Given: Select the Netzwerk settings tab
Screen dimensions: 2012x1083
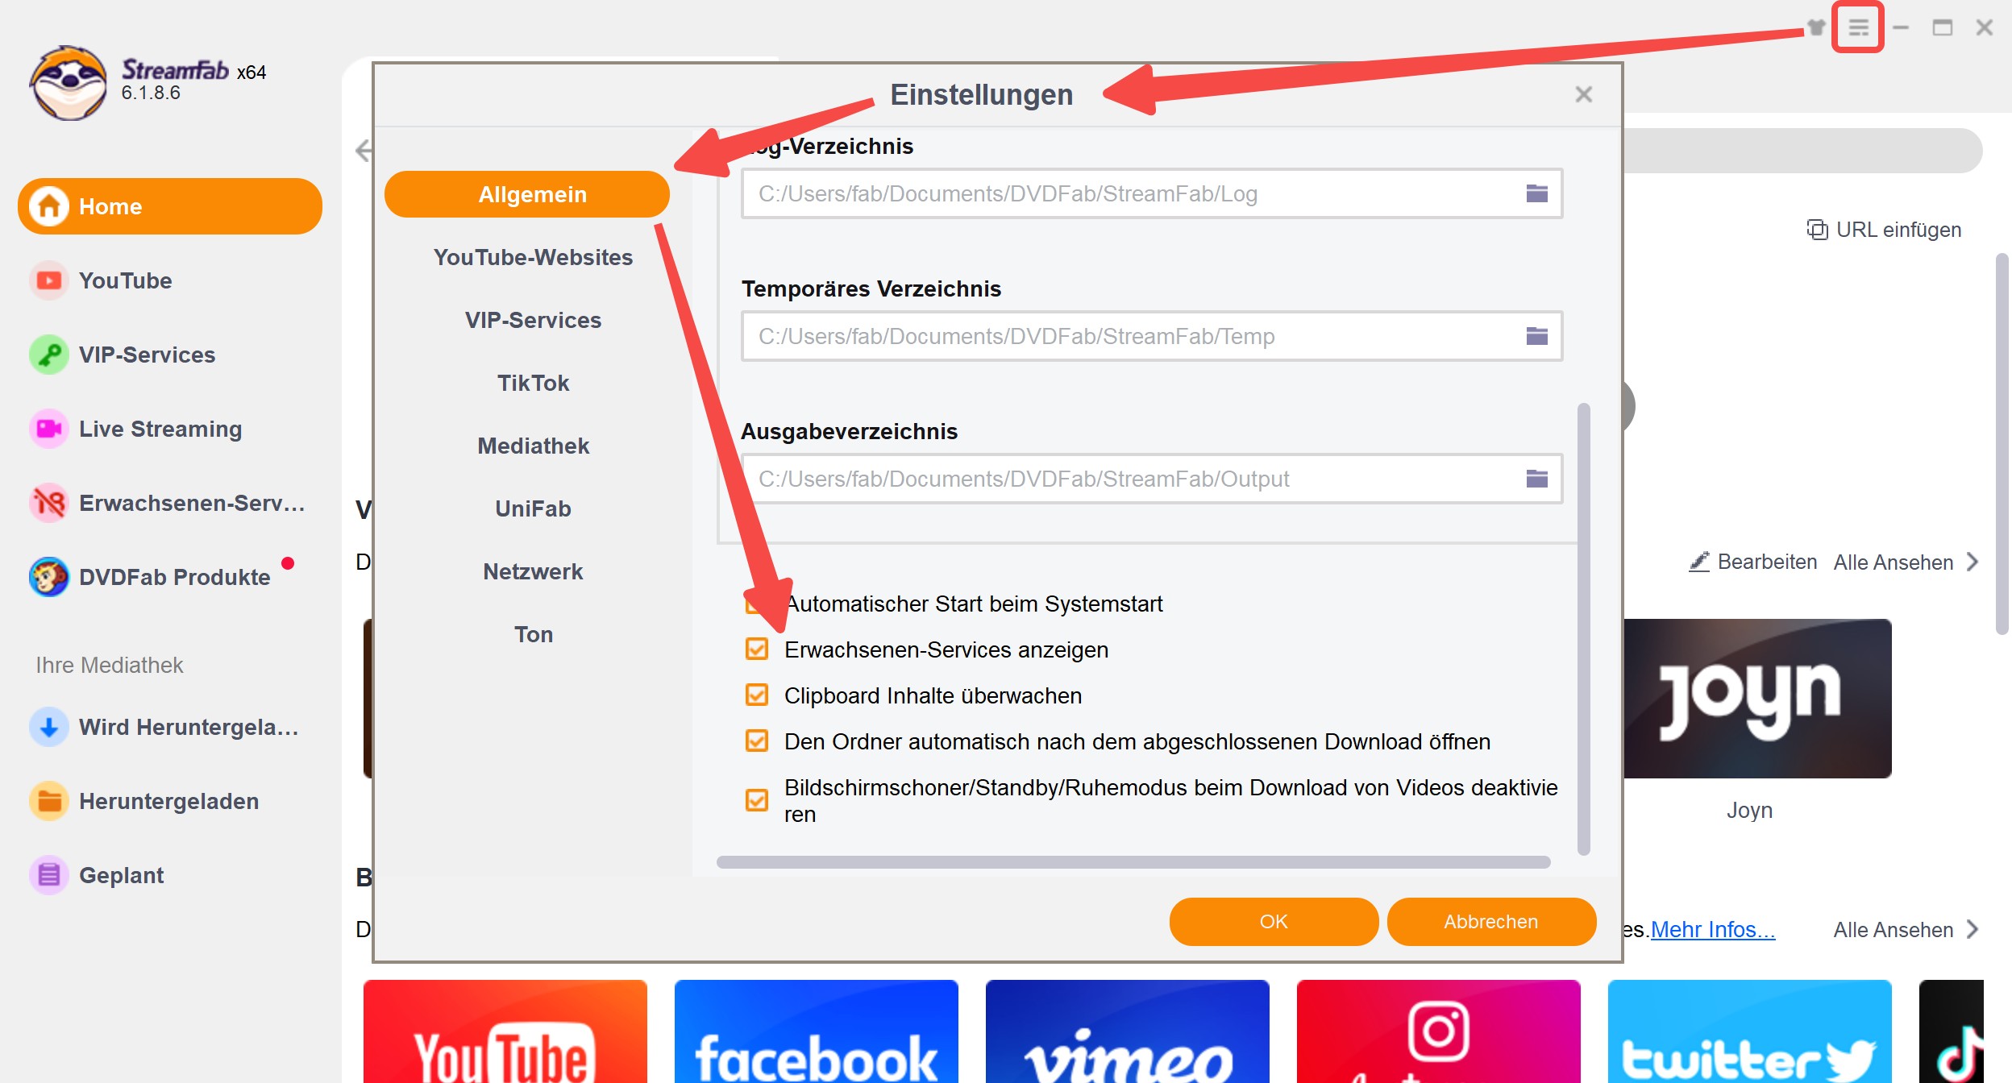Looking at the screenshot, I should coord(531,571).
